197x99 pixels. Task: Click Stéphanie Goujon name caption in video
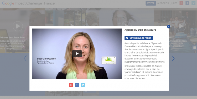pyautogui.click(x=46, y=59)
